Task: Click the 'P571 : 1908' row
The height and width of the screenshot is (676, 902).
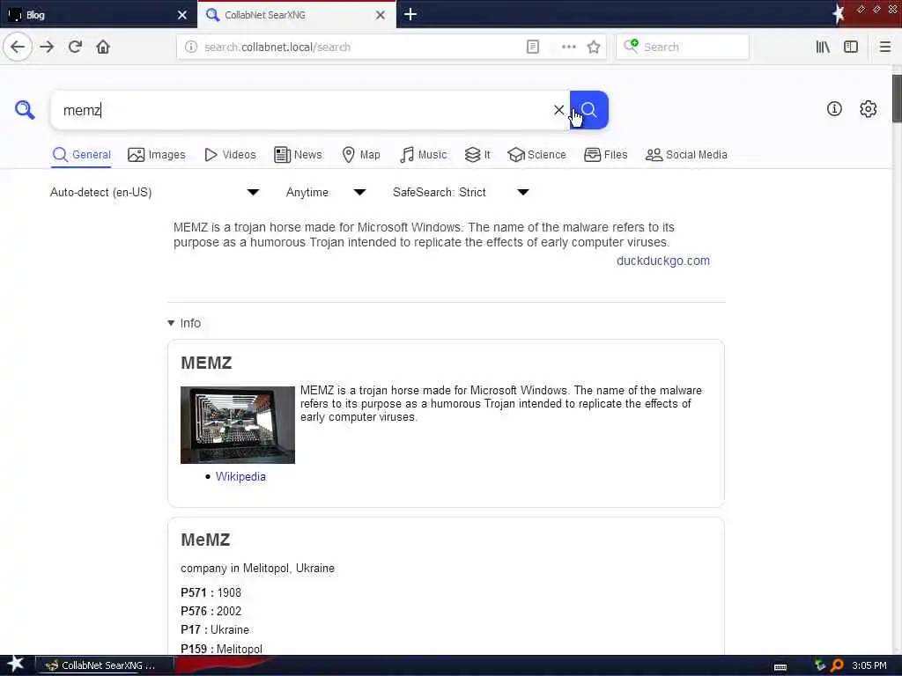Action: coord(211,592)
